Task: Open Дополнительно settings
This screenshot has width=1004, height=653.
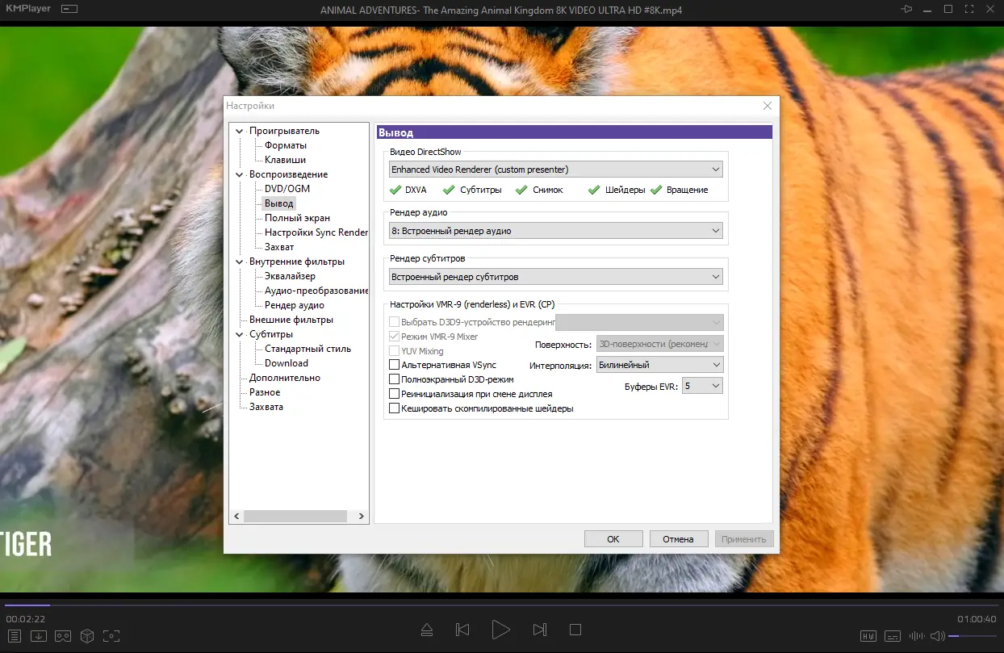Action: click(285, 378)
